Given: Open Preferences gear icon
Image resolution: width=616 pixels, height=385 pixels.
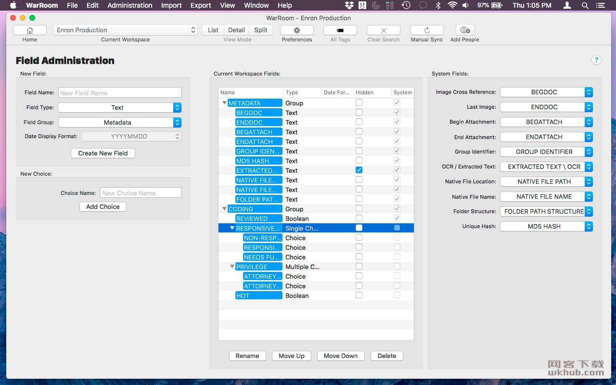Looking at the screenshot, I should pos(297,30).
